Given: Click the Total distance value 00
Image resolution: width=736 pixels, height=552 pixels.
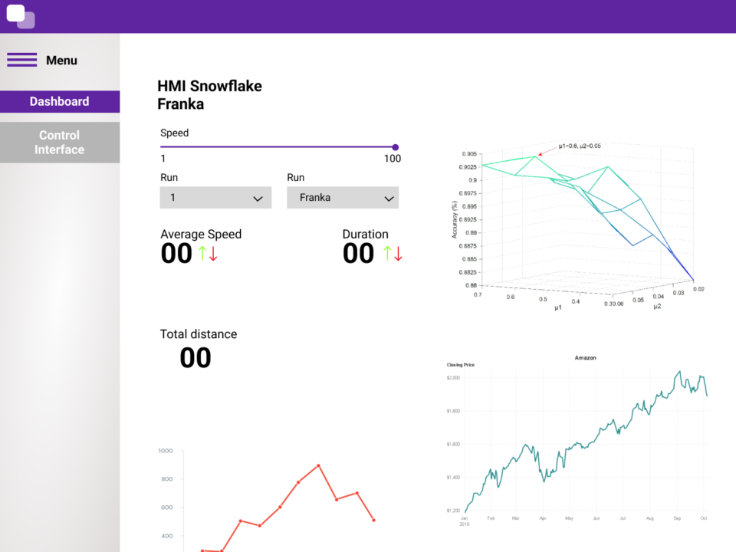Looking at the screenshot, I should 195,358.
